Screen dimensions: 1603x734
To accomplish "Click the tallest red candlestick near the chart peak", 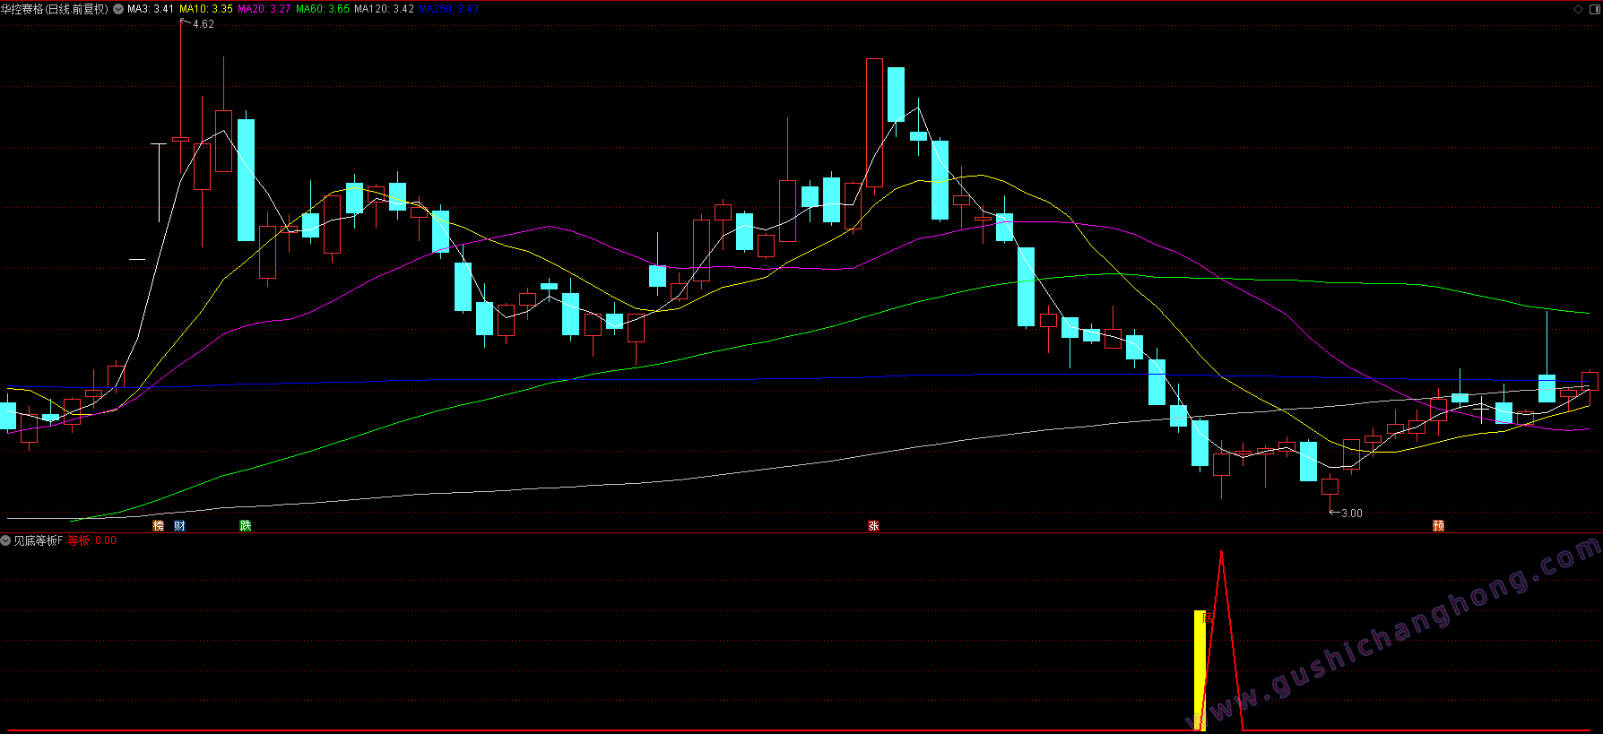I will click(874, 123).
